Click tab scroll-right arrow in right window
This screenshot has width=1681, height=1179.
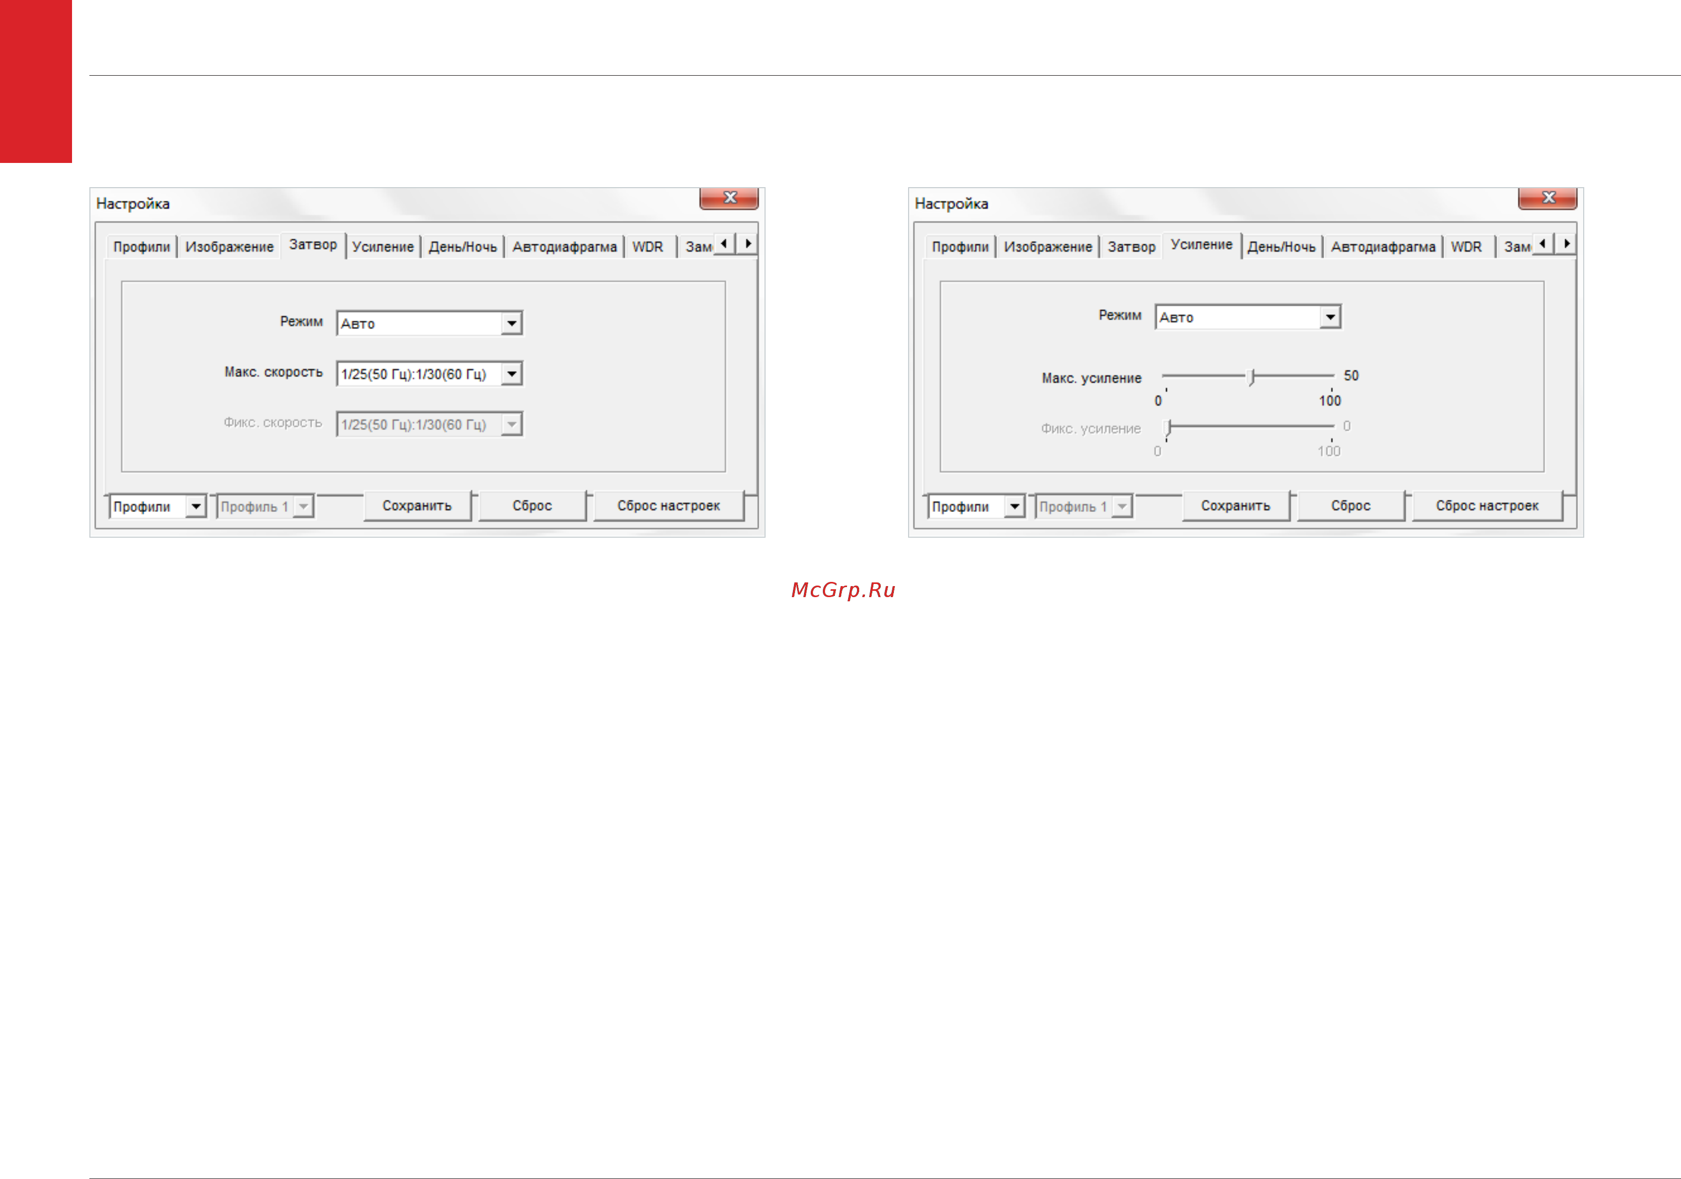[x=1565, y=244]
